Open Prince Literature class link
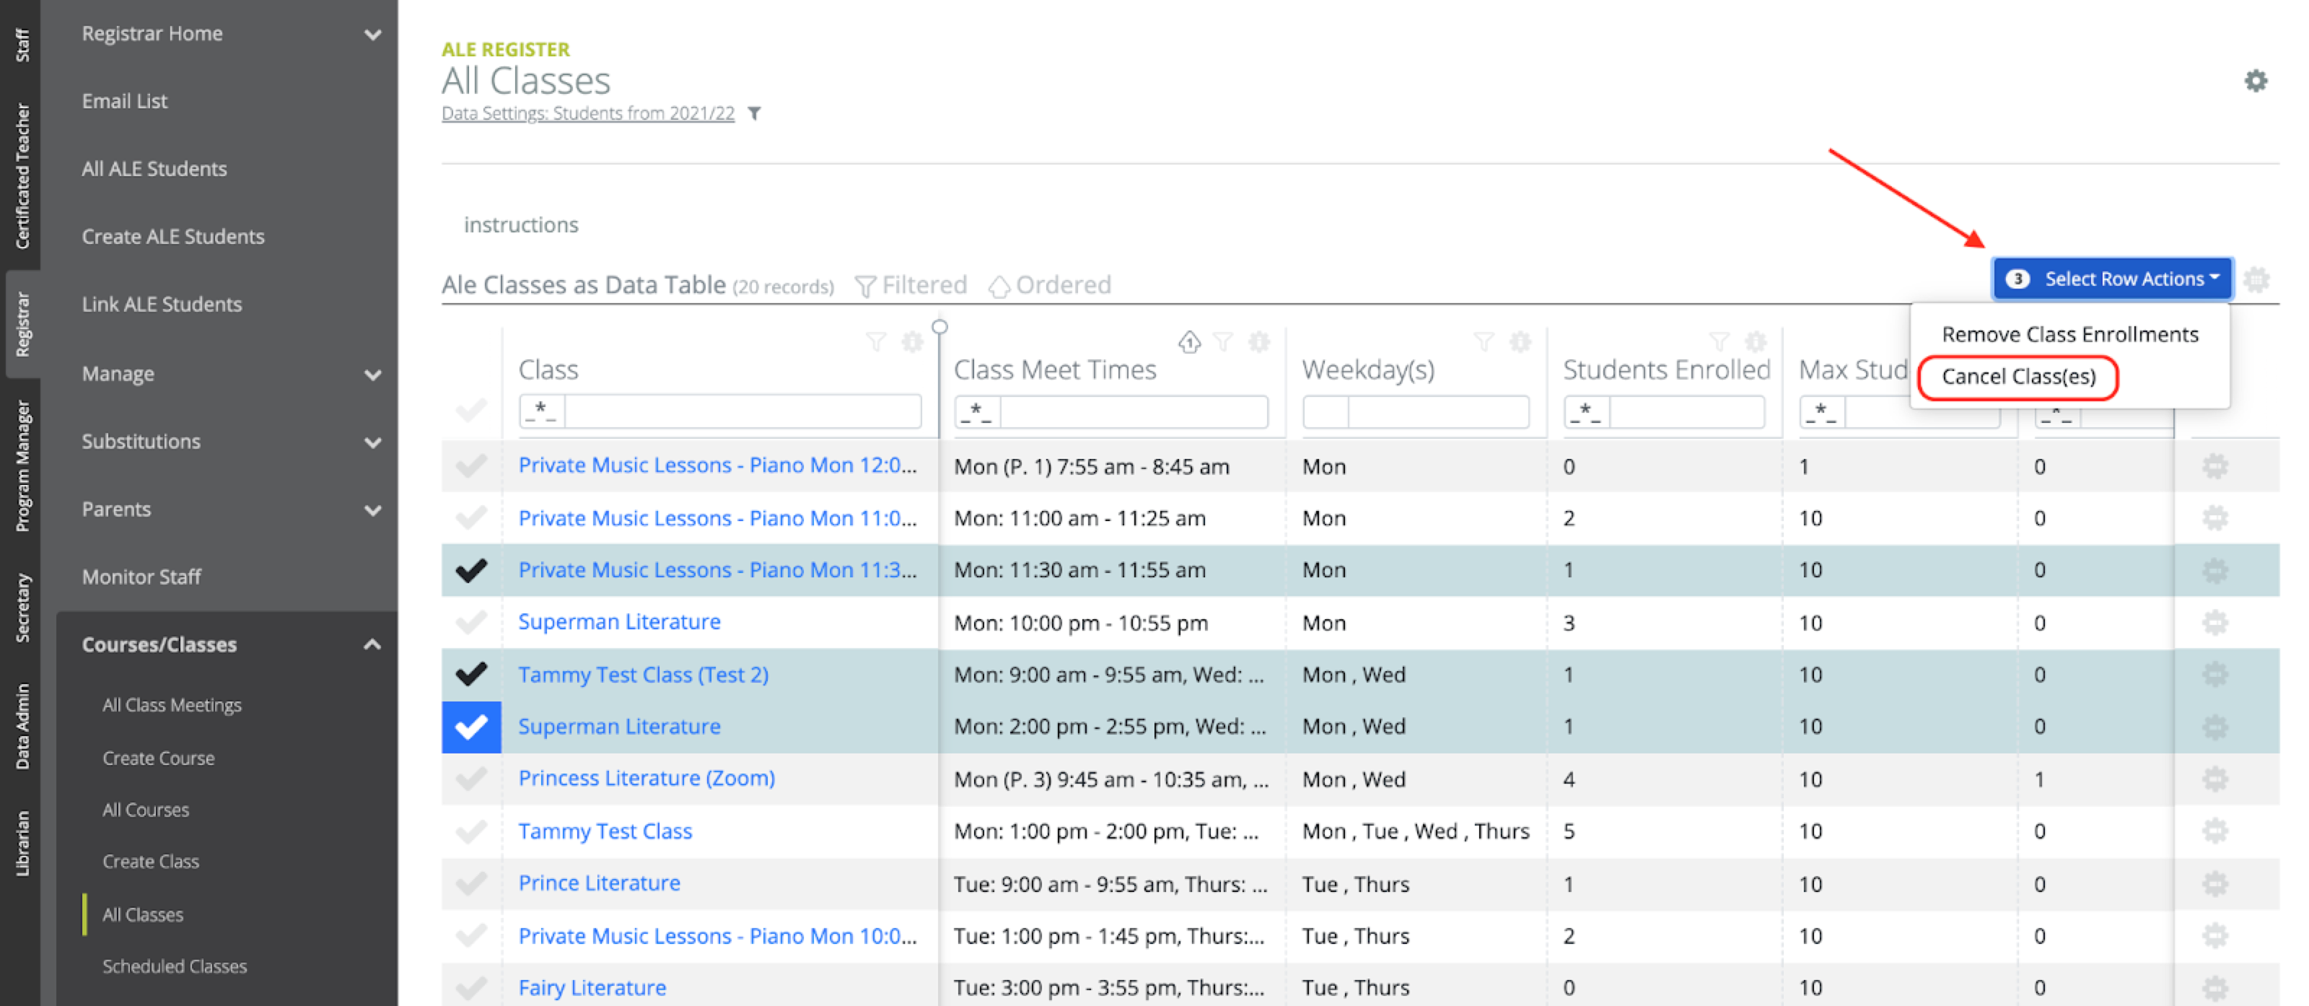The width and height of the screenshot is (2309, 1006). pyautogui.click(x=599, y=883)
